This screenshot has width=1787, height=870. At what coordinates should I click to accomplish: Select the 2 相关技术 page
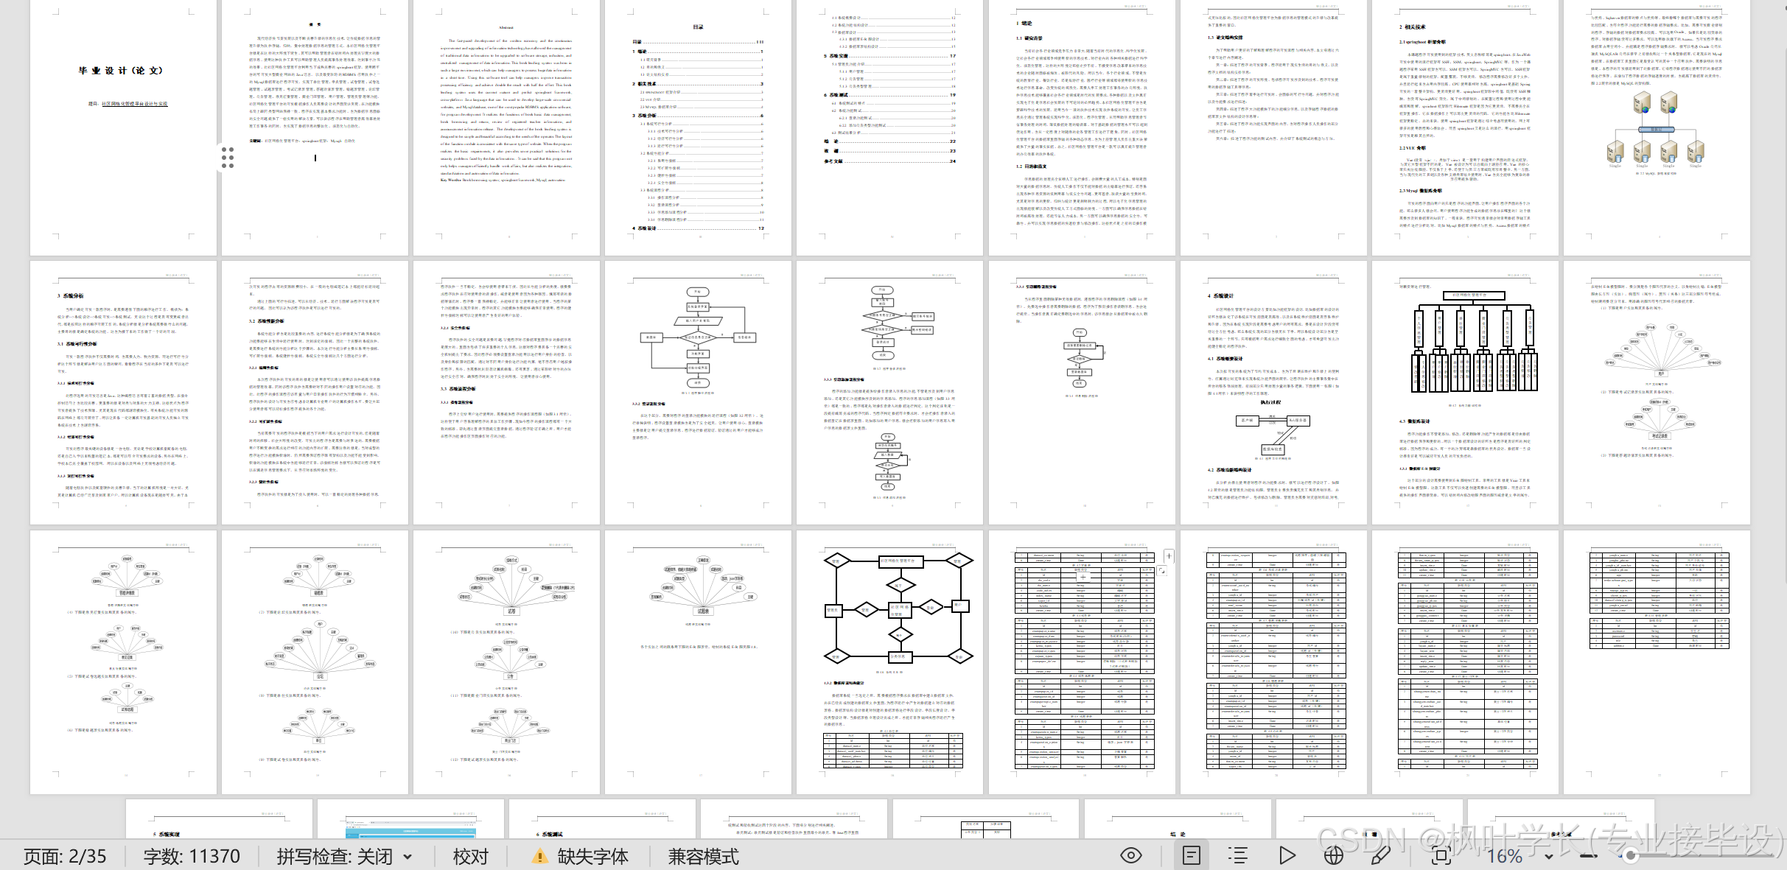(x=1465, y=127)
